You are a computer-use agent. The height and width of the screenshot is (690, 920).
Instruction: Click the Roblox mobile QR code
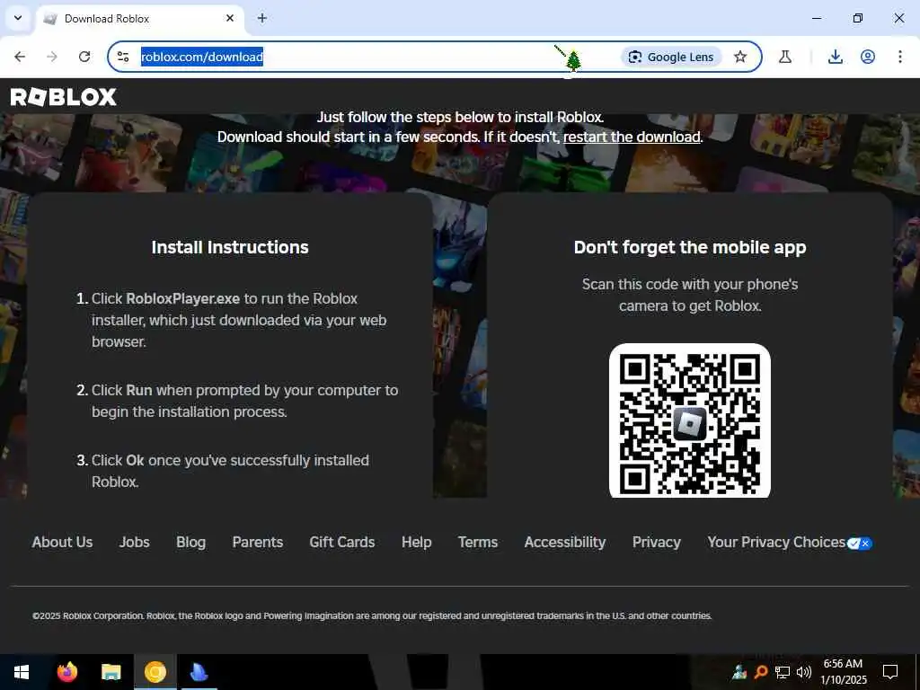point(689,420)
